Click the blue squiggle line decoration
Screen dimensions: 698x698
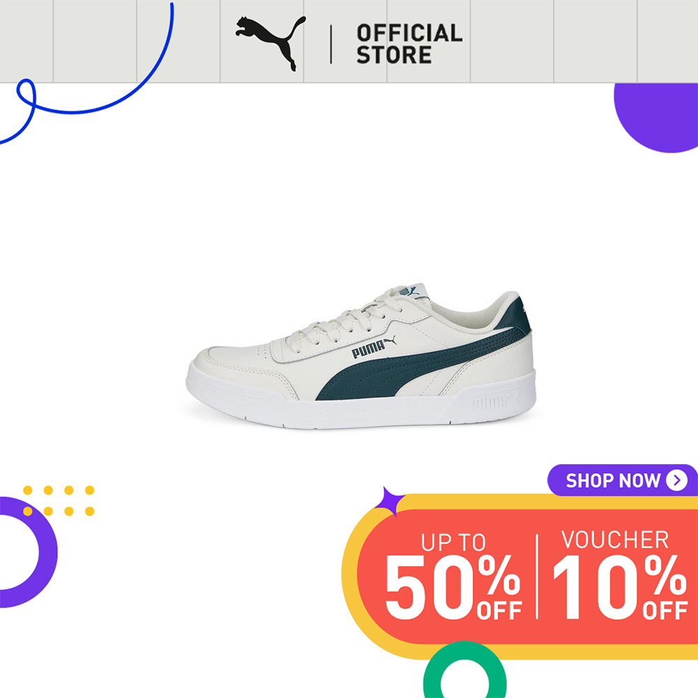pyautogui.click(x=87, y=73)
